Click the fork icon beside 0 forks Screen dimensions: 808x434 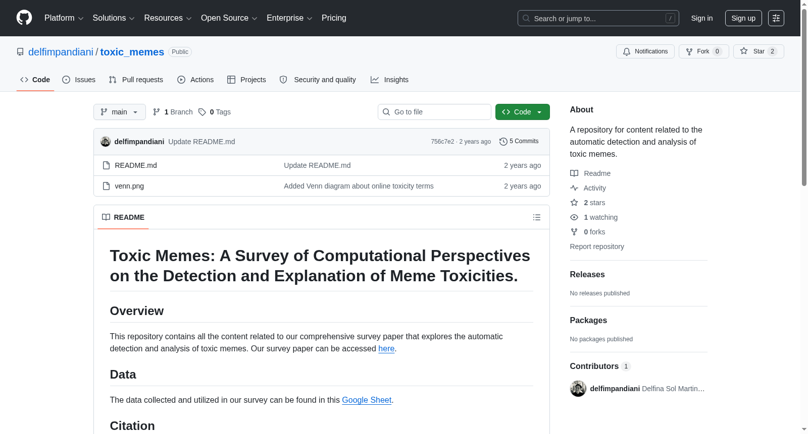point(574,232)
